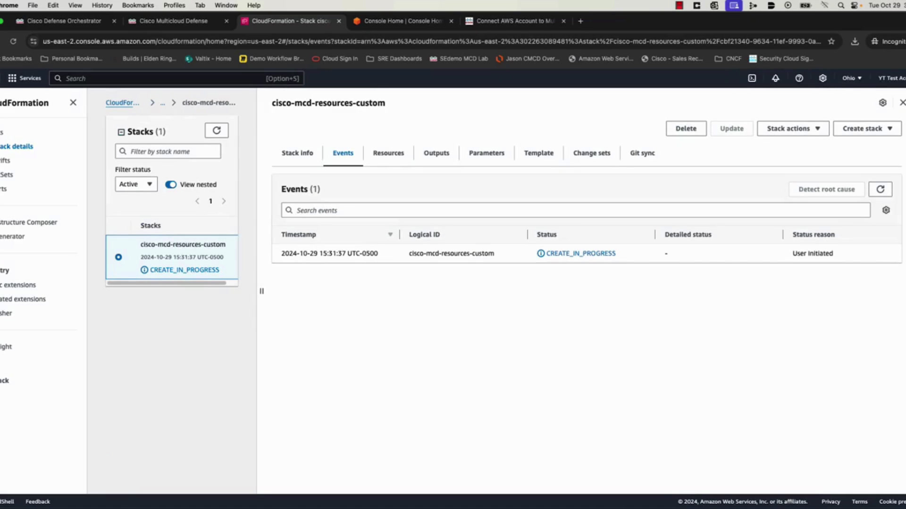The height and width of the screenshot is (509, 906).
Task: Click the panel split resize handle
Action: click(261, 291)
